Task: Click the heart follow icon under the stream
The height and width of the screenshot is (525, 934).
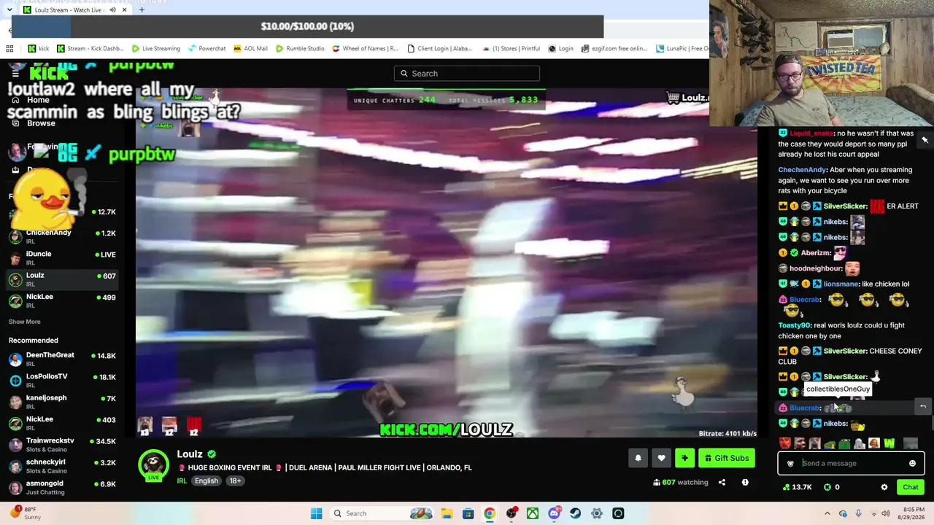Action: point(661,458)
